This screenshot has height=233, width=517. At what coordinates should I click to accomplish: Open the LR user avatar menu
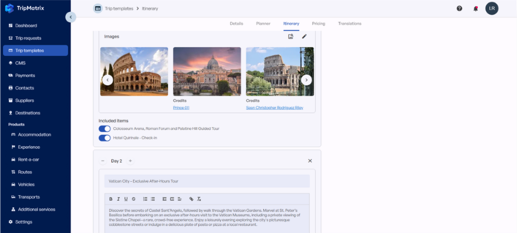click(492, 8)
